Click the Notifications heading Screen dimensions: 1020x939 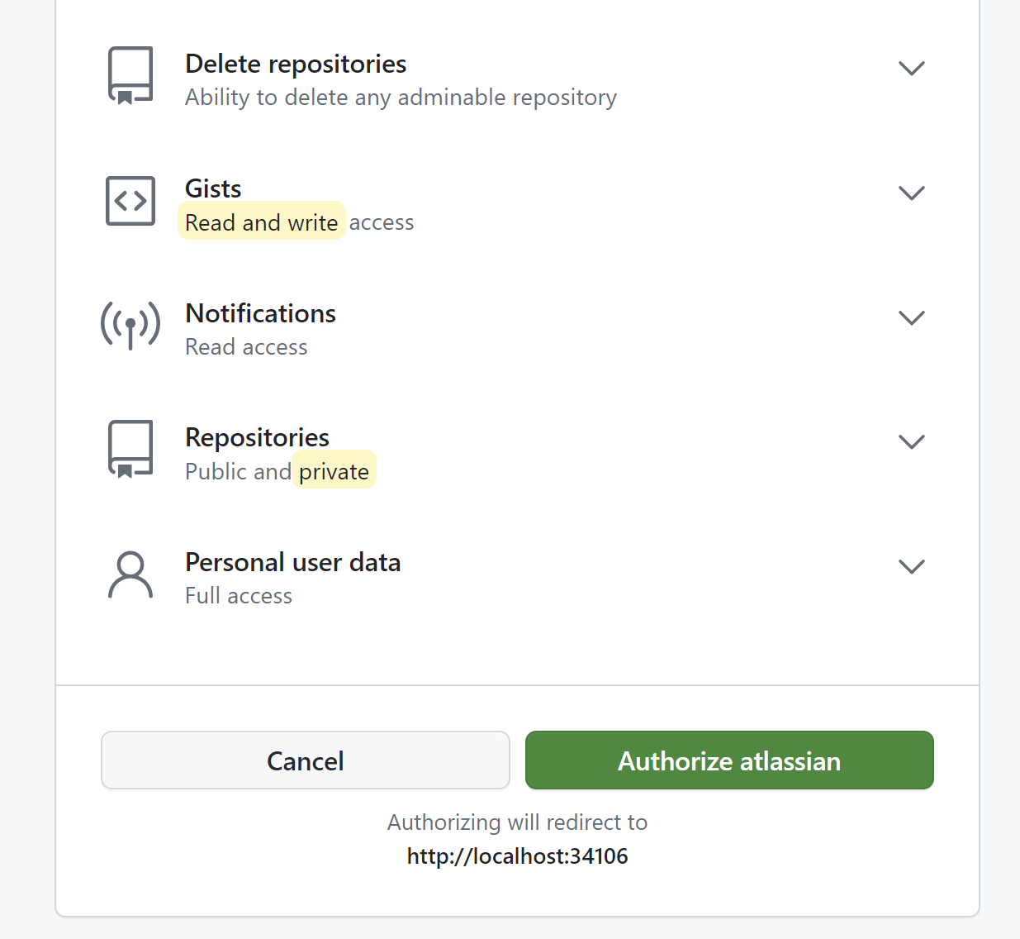(x=260, y=313)
